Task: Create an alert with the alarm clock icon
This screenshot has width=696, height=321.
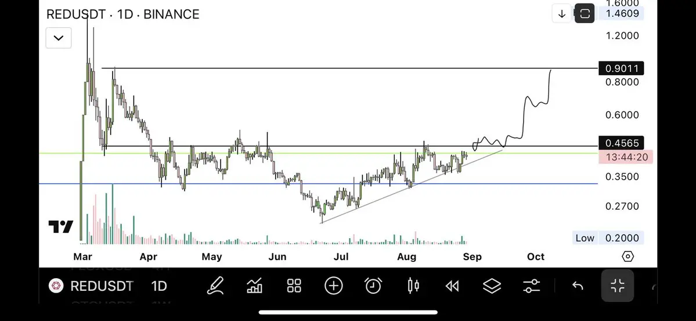Action: [373, 286]
